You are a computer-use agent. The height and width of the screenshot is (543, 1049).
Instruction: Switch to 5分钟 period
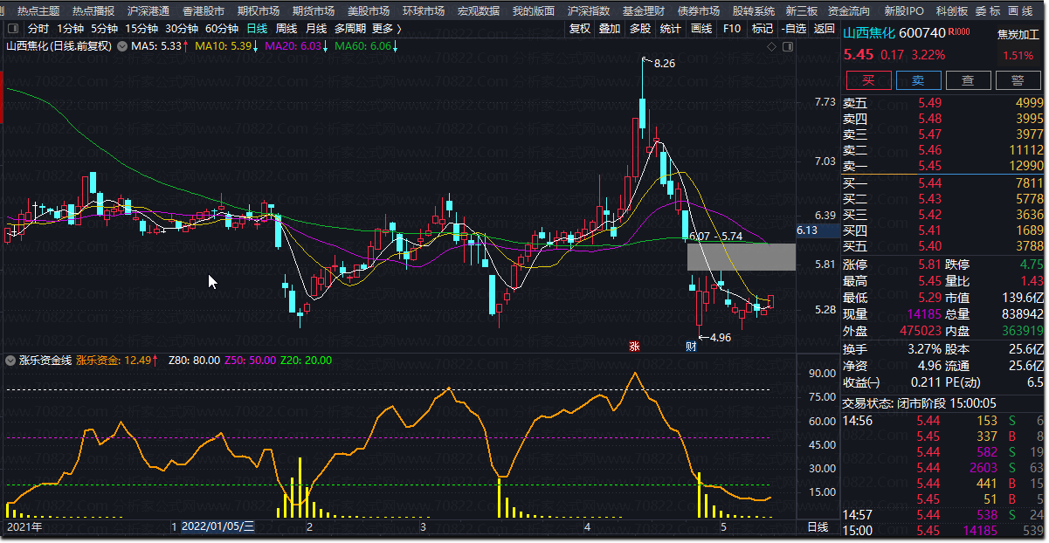(105, 29)
